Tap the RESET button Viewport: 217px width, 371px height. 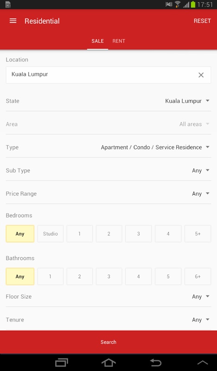[x=202, y=21]
